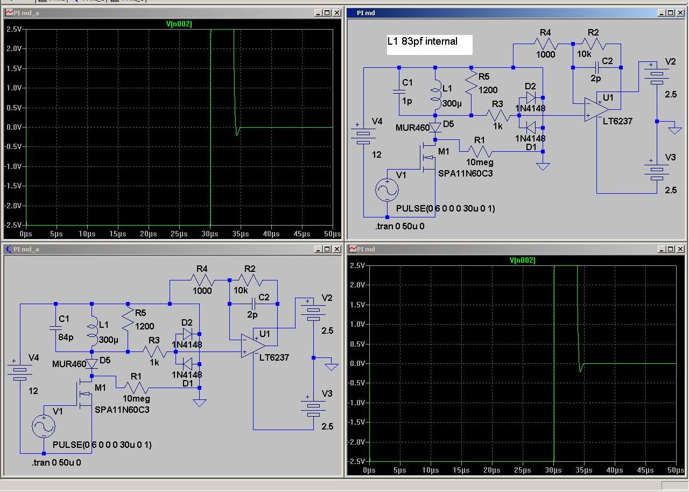Viewport: 689px width, 492px height.
Task: Click the 10meg resistor R1 in PI md schematic
Action: coord(479,151)
